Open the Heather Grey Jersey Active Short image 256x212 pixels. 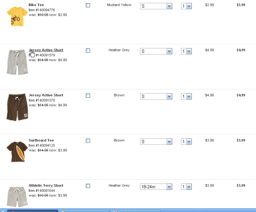pos(17,62)
